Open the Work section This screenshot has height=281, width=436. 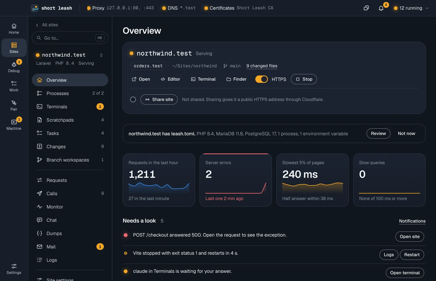coord(14,86)
